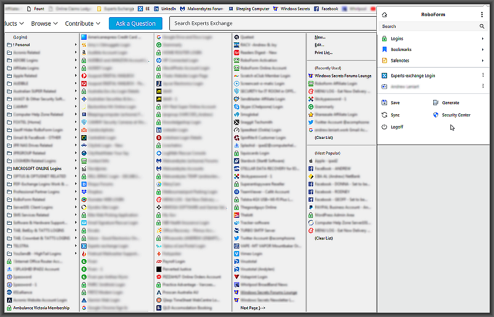Expand the Safenotes submenu in RoboForm
The image size is (494, 317).
click(482, 61)
